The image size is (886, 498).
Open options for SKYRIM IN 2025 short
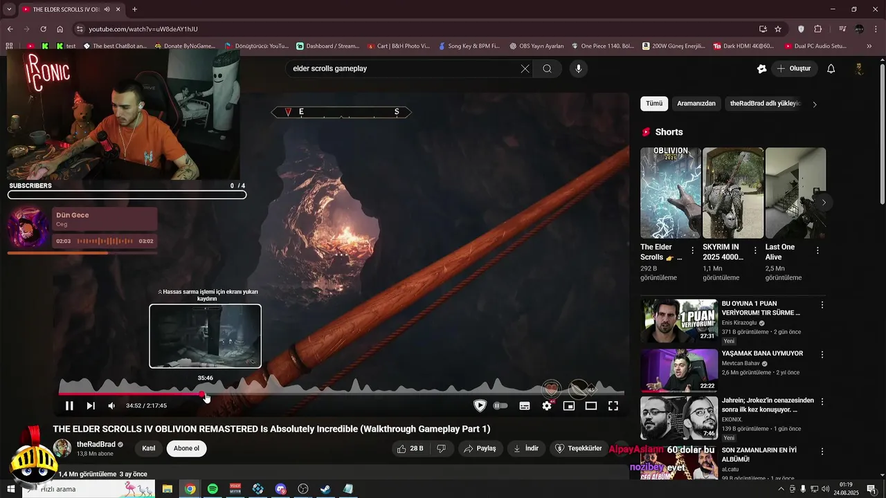point(754,251)
